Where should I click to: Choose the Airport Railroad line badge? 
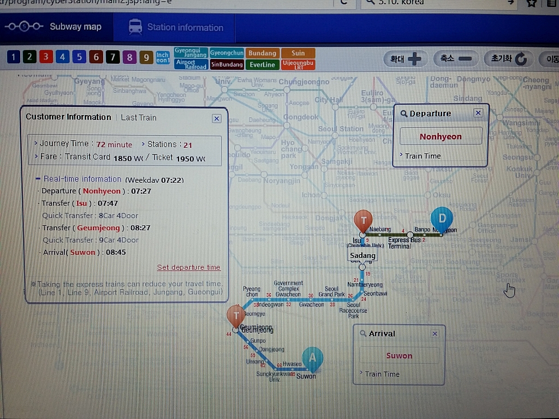coord(191,64)
